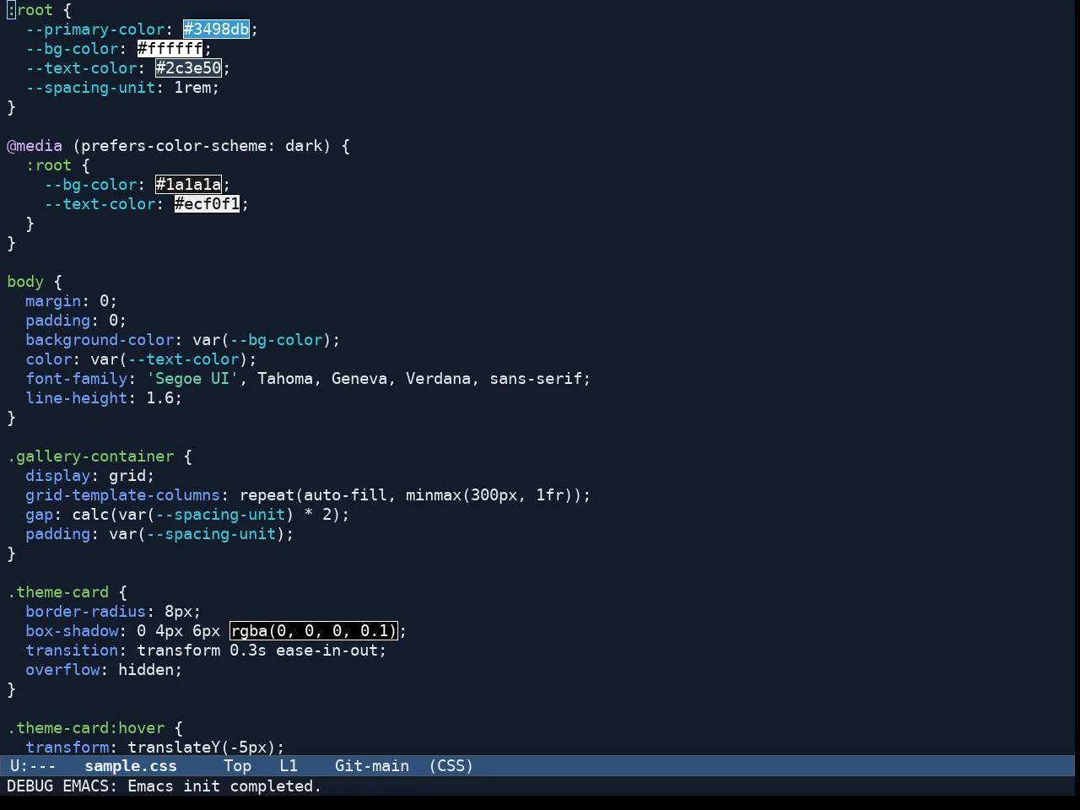
Task: Click the .gallery-container selector
Action: point(90,456)
